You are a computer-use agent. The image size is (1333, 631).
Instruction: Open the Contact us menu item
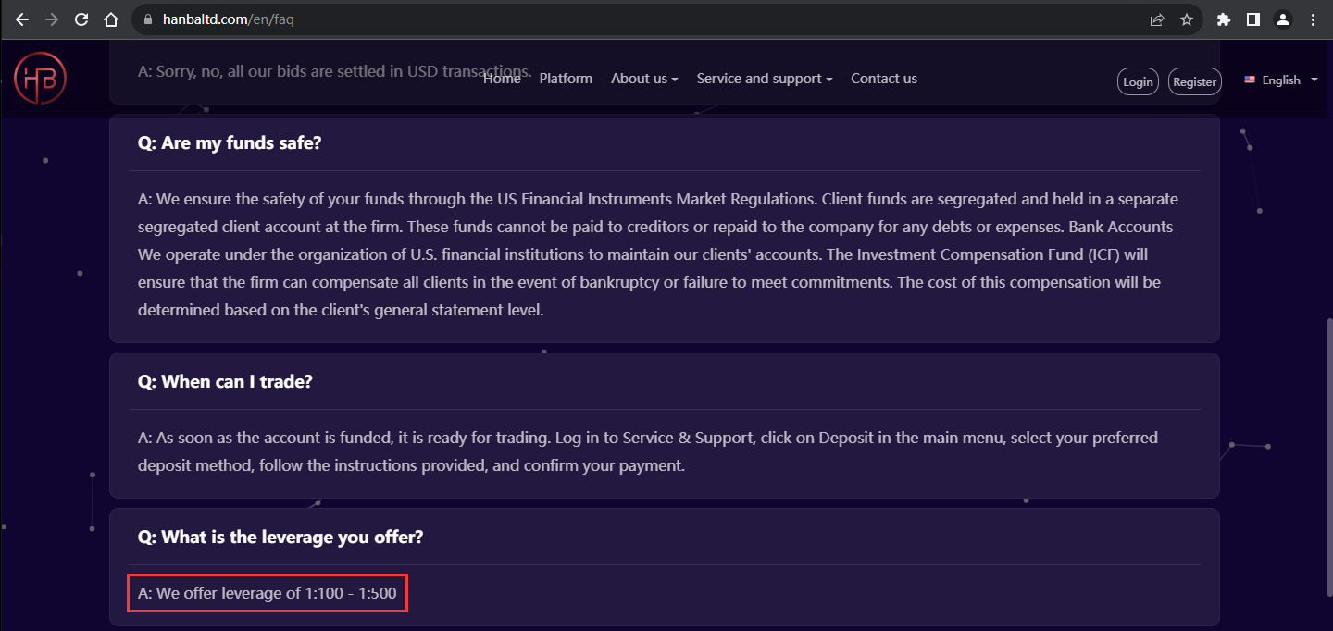(884, 79)
